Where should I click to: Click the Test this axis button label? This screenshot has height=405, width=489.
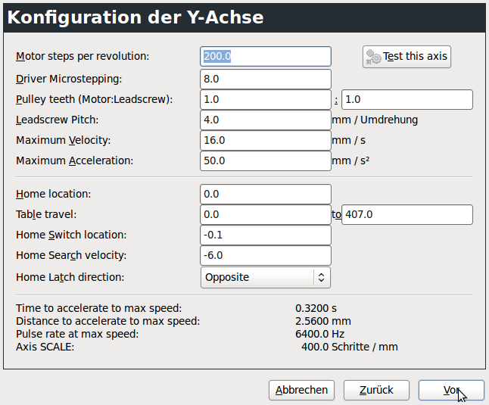pyautogui.click(x=415, y=57)
